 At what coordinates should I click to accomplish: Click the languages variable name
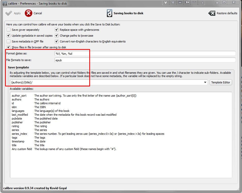pos(18,111)
